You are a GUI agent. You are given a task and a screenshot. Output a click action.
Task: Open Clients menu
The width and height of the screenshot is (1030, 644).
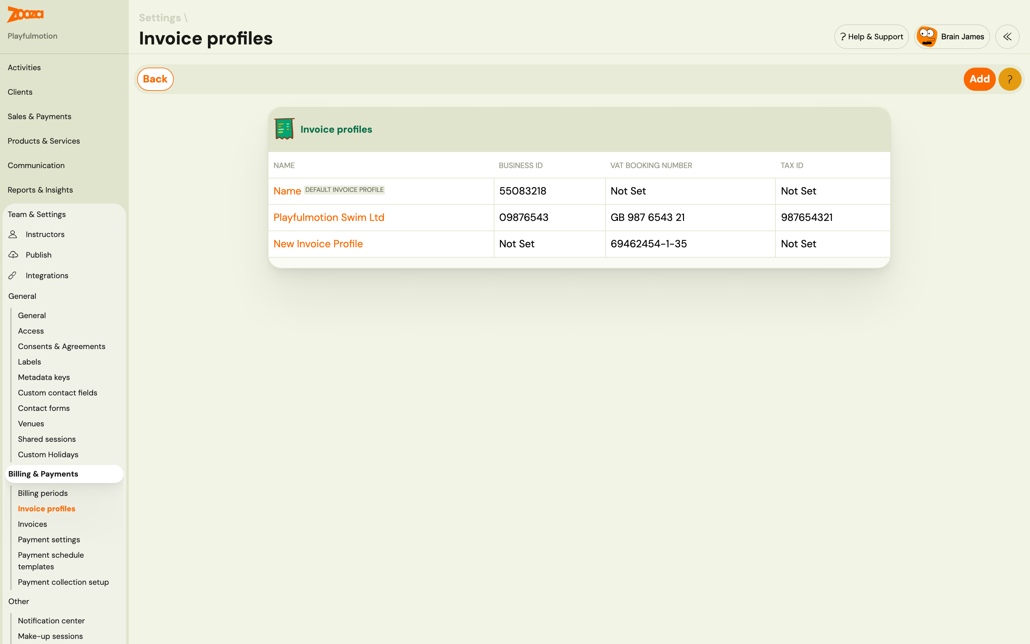coord(20,92)
